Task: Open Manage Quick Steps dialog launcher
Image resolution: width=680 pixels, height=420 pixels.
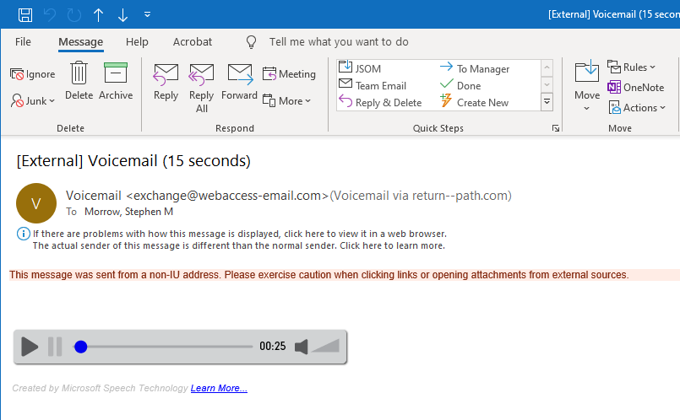Action: tap(556, 128)
